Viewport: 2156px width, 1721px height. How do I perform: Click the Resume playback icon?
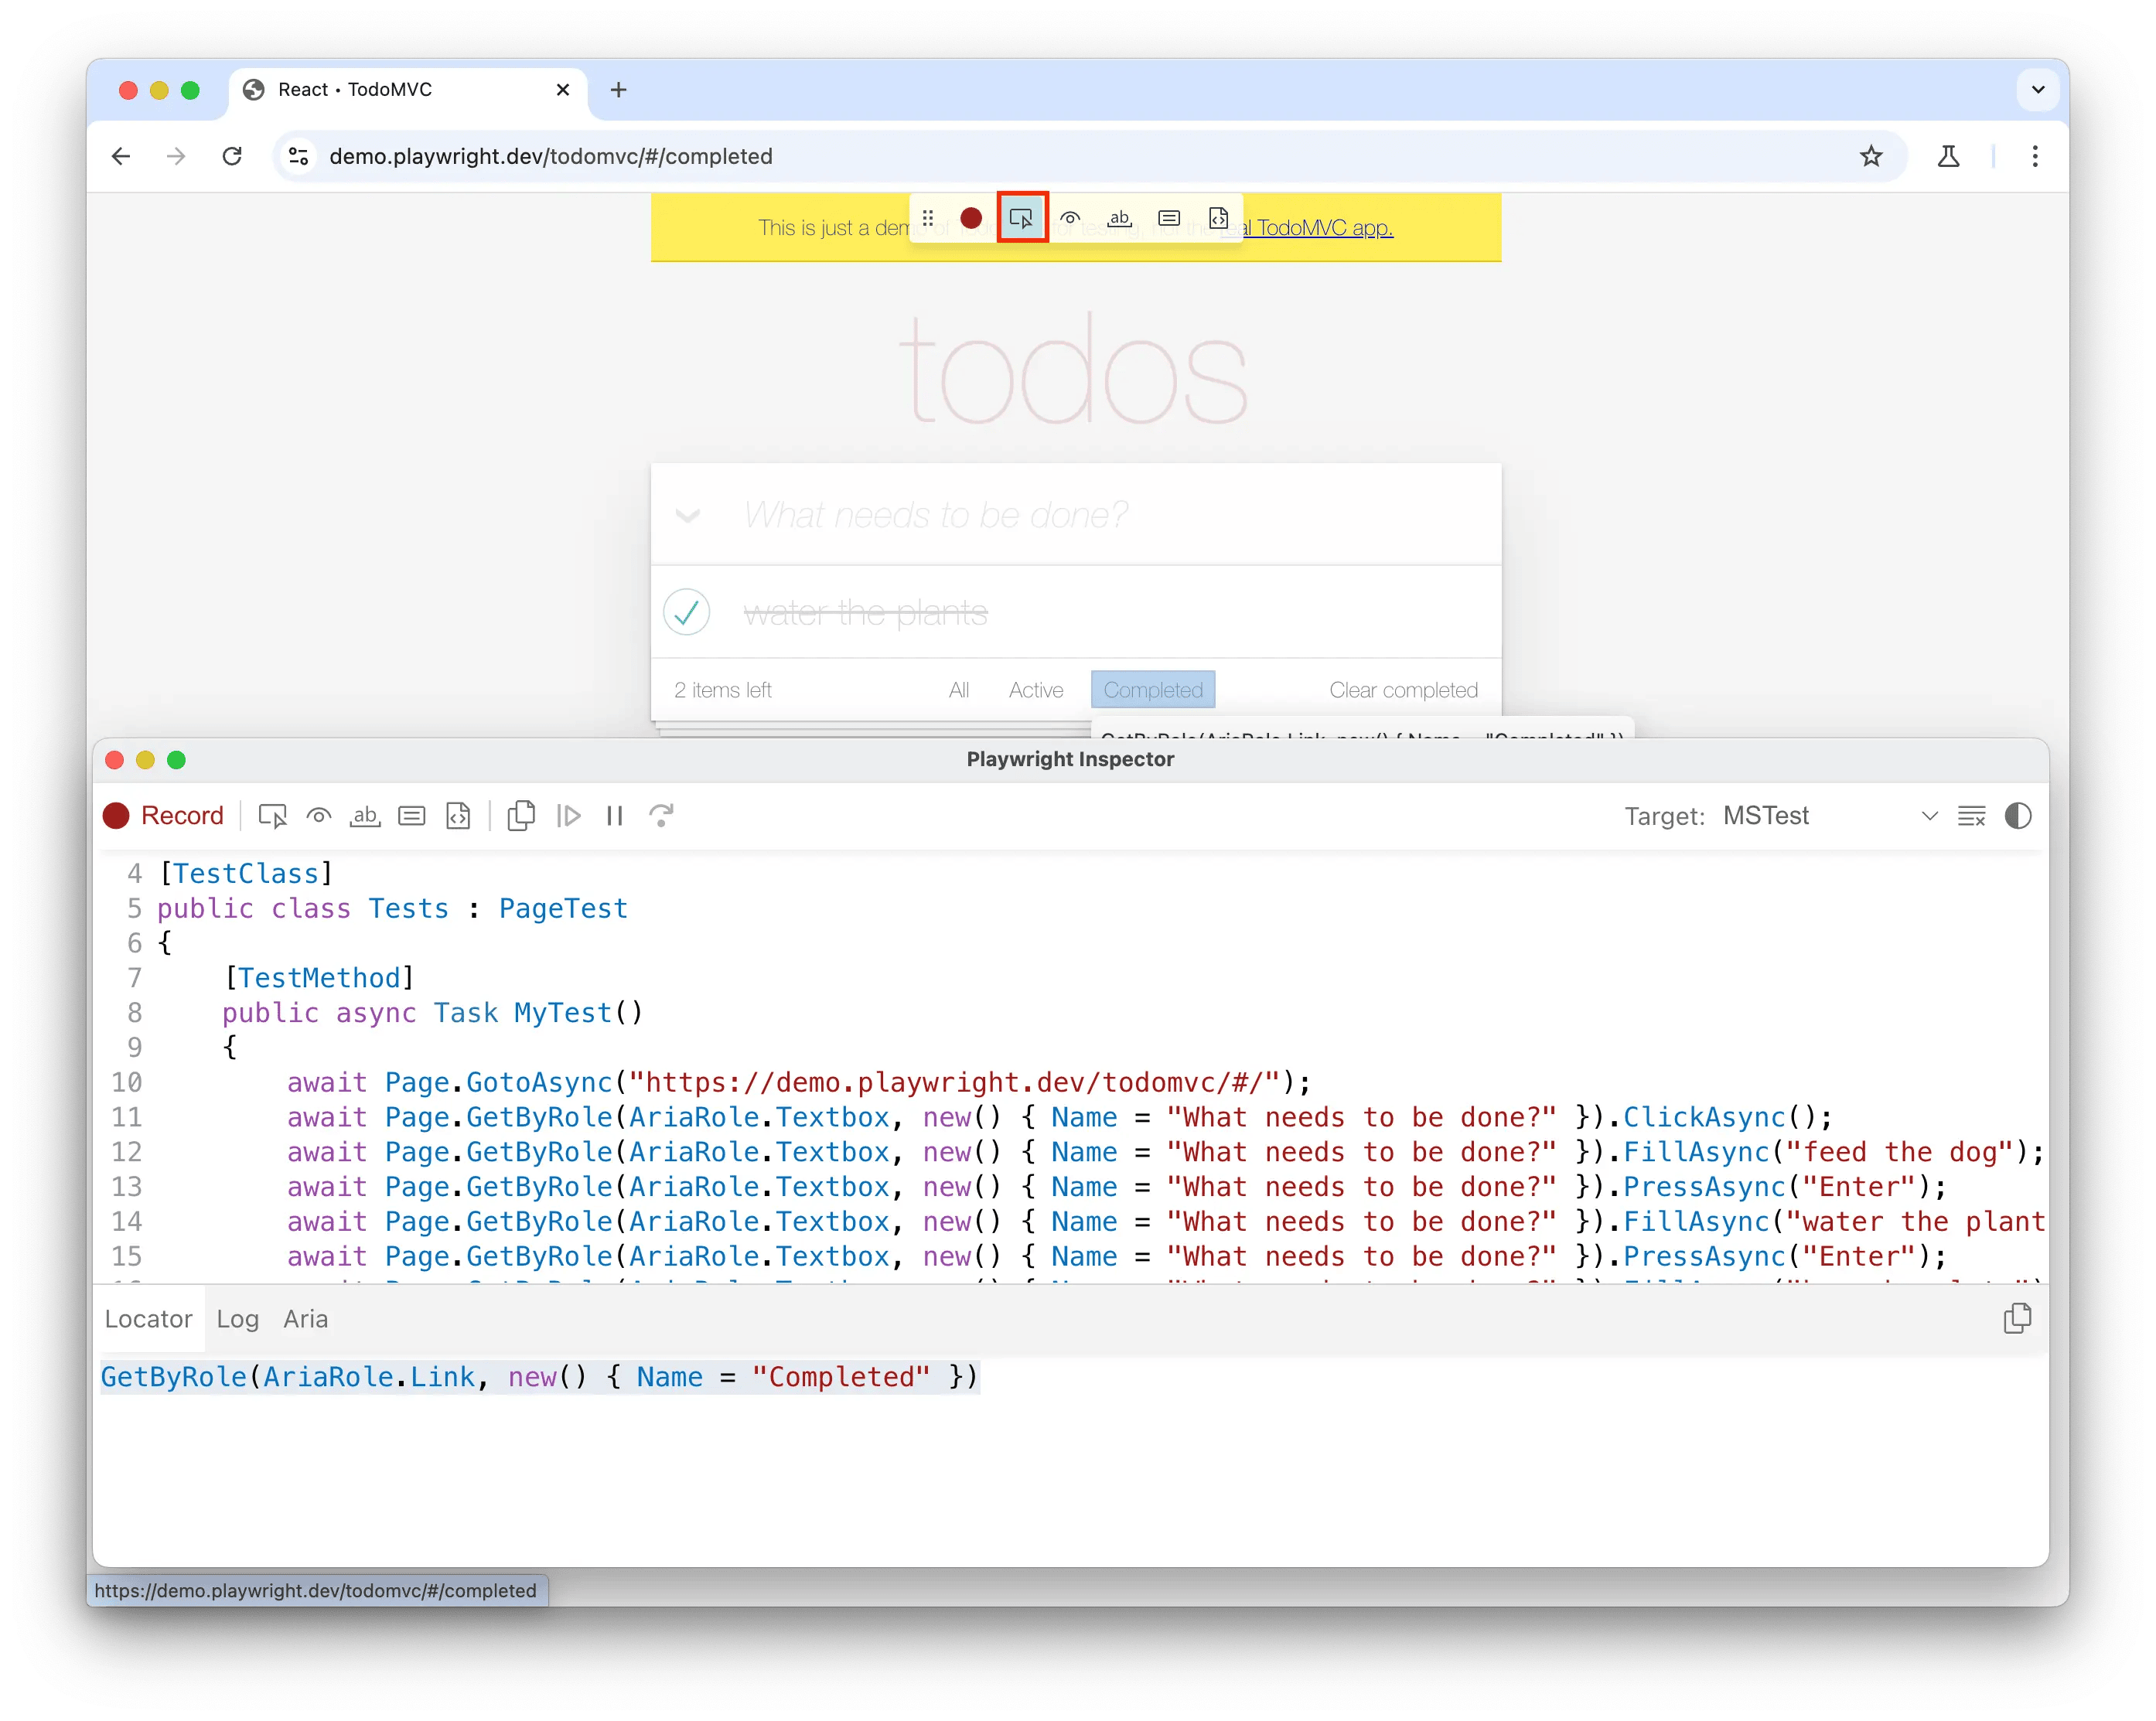coord(568,816)
